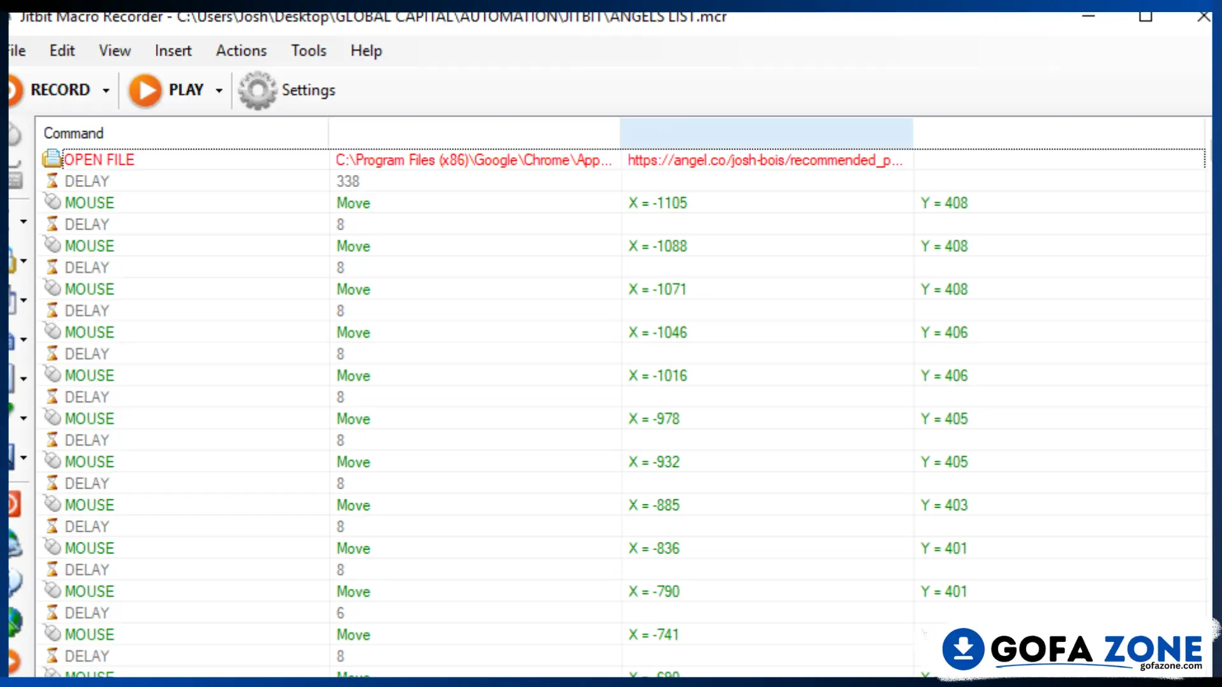1222x687 pixels.
Task: Click mouse icon on X = -790 row
Action: (x=52, y=591)
